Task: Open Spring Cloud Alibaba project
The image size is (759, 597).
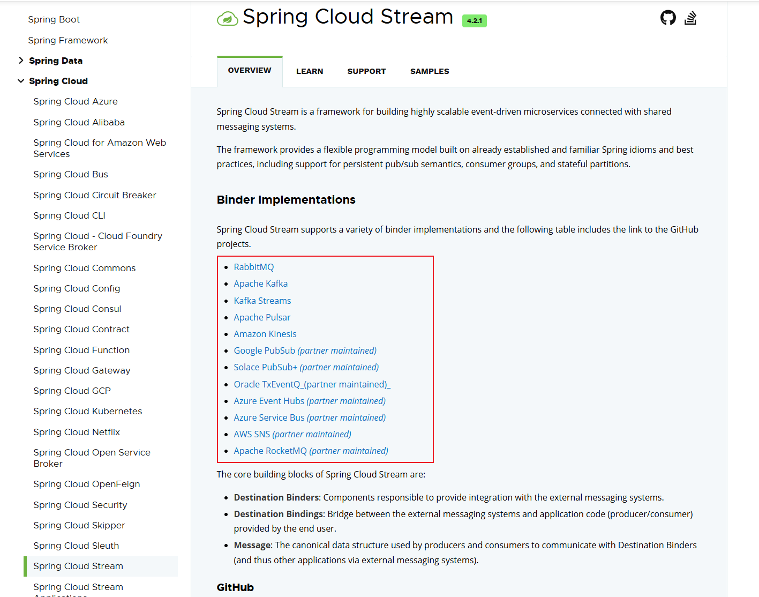Action: coord(79,122)
